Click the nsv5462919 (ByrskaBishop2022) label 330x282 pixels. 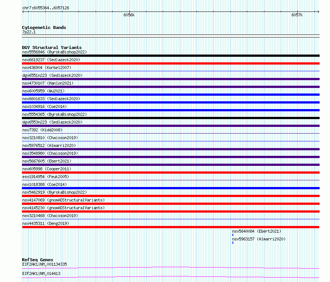coord(55,192)
